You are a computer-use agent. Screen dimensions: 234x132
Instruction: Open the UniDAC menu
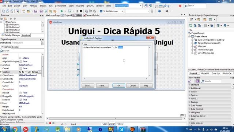pyautogui.click(x=90, y=6)
